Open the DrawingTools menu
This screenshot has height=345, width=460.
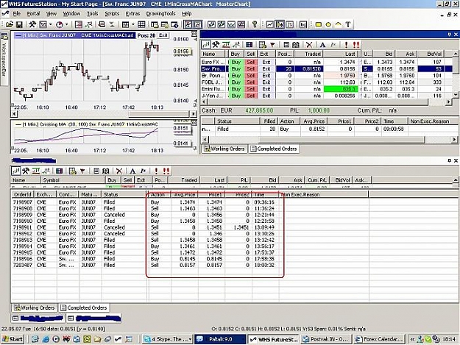[160, 13]
